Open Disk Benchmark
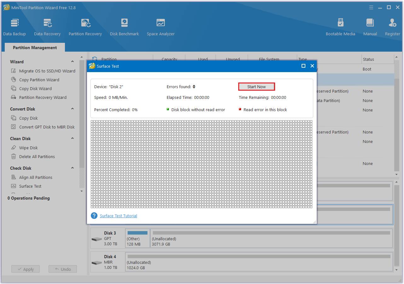Screen dimensions: 404x284 point(124,27)
